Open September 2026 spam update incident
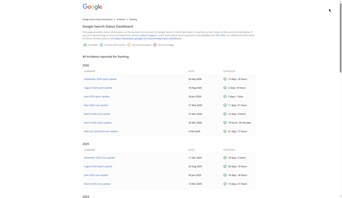 coord(100,79)
